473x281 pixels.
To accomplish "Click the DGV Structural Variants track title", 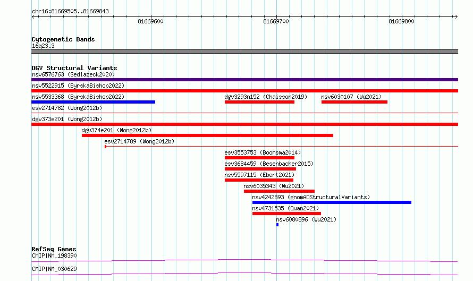I will [74, 68].
